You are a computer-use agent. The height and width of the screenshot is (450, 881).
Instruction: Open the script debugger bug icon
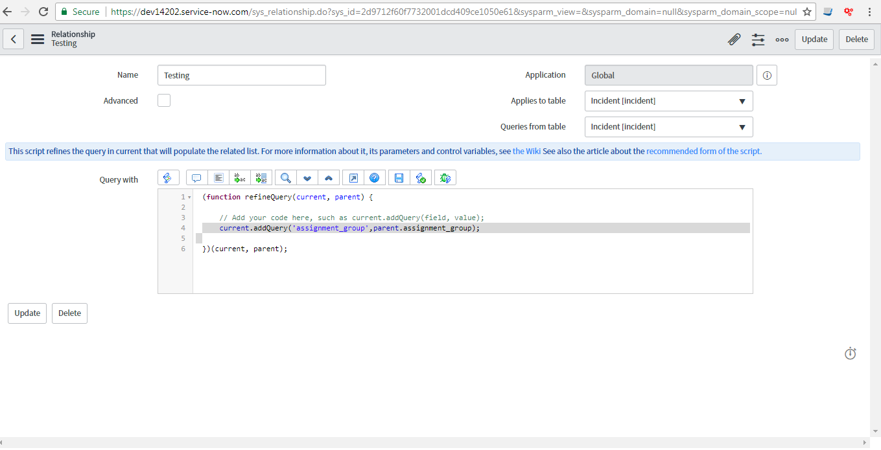[x=445, y=178]
